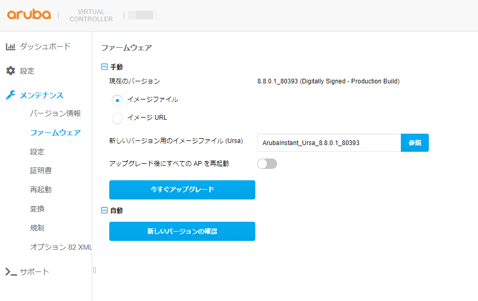The height and width of the screenshot is (301, 478).
Task: Click the 新しいバージョンの確認 button
Action: coord(182,231)
